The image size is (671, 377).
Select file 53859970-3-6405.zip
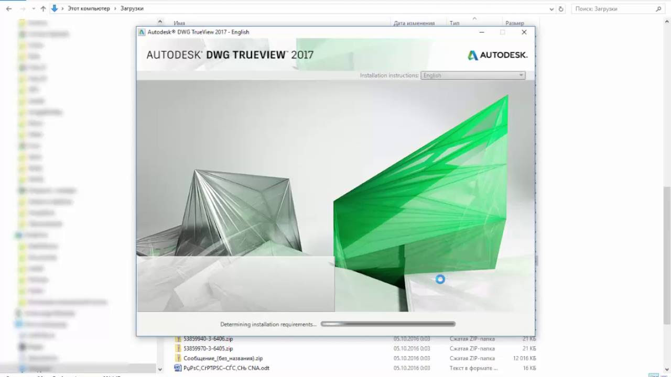[x=208, y=348]
